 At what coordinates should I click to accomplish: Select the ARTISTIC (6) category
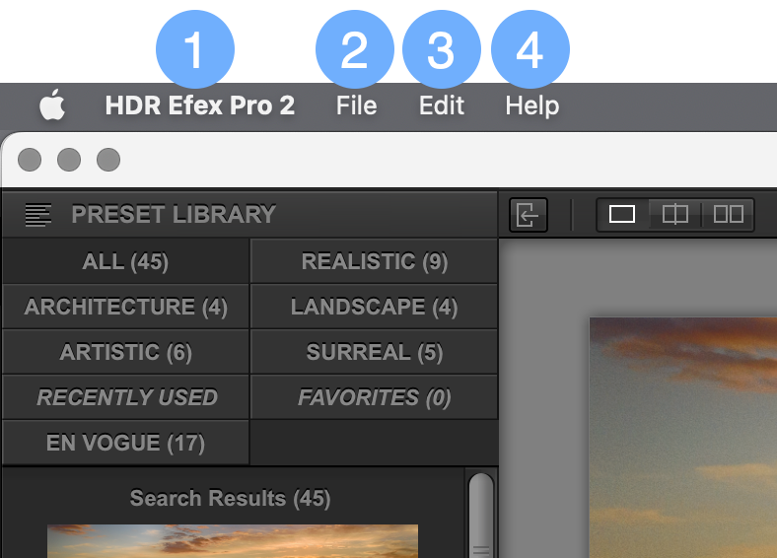(125, 352)
